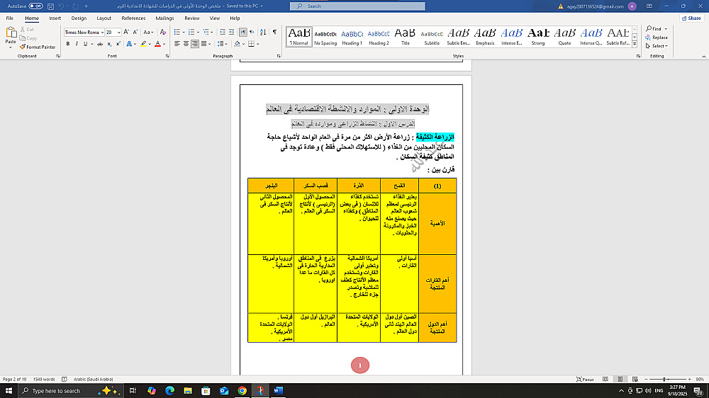Image resolution: width=709 pixels, height=398 pixels.
Task: Apply the Heading 1 style
Action: 352,37
